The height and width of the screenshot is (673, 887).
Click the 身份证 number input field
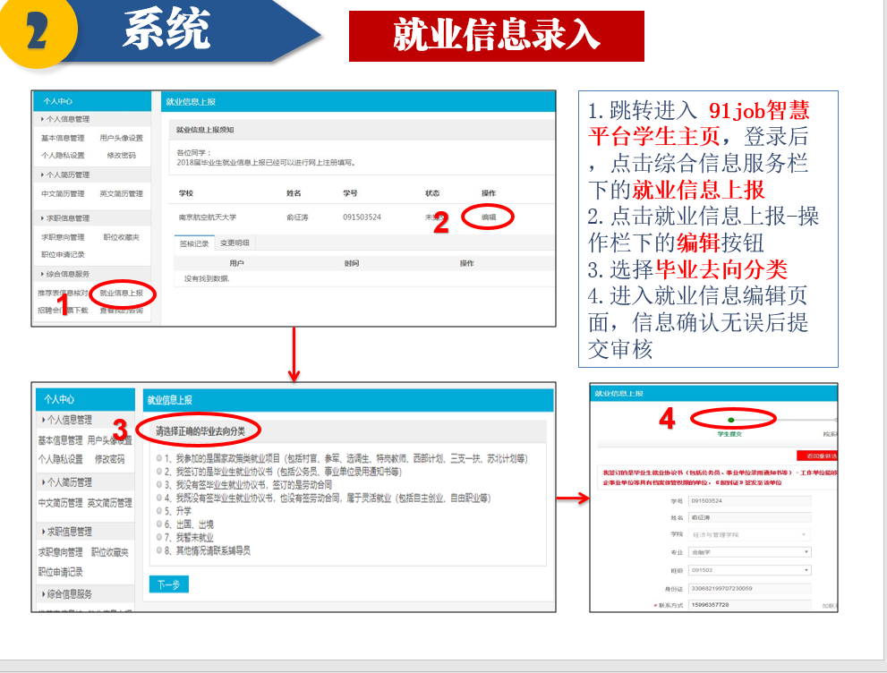pos(750,588)
